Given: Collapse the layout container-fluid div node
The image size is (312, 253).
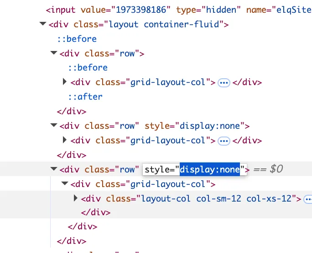Looking at the screenshot, I should 43,25.
